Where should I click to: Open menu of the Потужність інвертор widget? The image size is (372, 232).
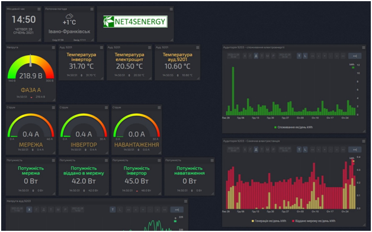[x=159, y=160]
